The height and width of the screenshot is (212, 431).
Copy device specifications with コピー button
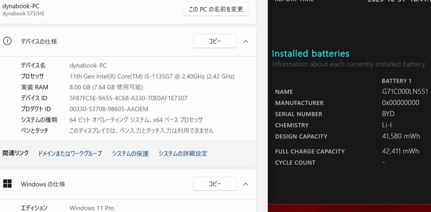click(215, 41)
